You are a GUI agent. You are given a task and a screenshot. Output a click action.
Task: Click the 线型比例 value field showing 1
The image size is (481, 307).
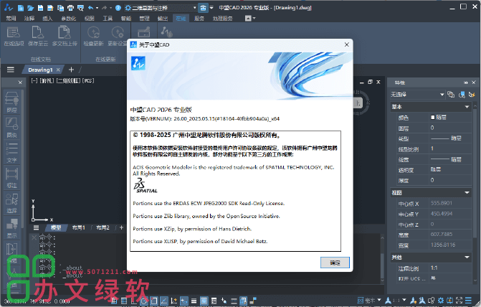[450, 149]
